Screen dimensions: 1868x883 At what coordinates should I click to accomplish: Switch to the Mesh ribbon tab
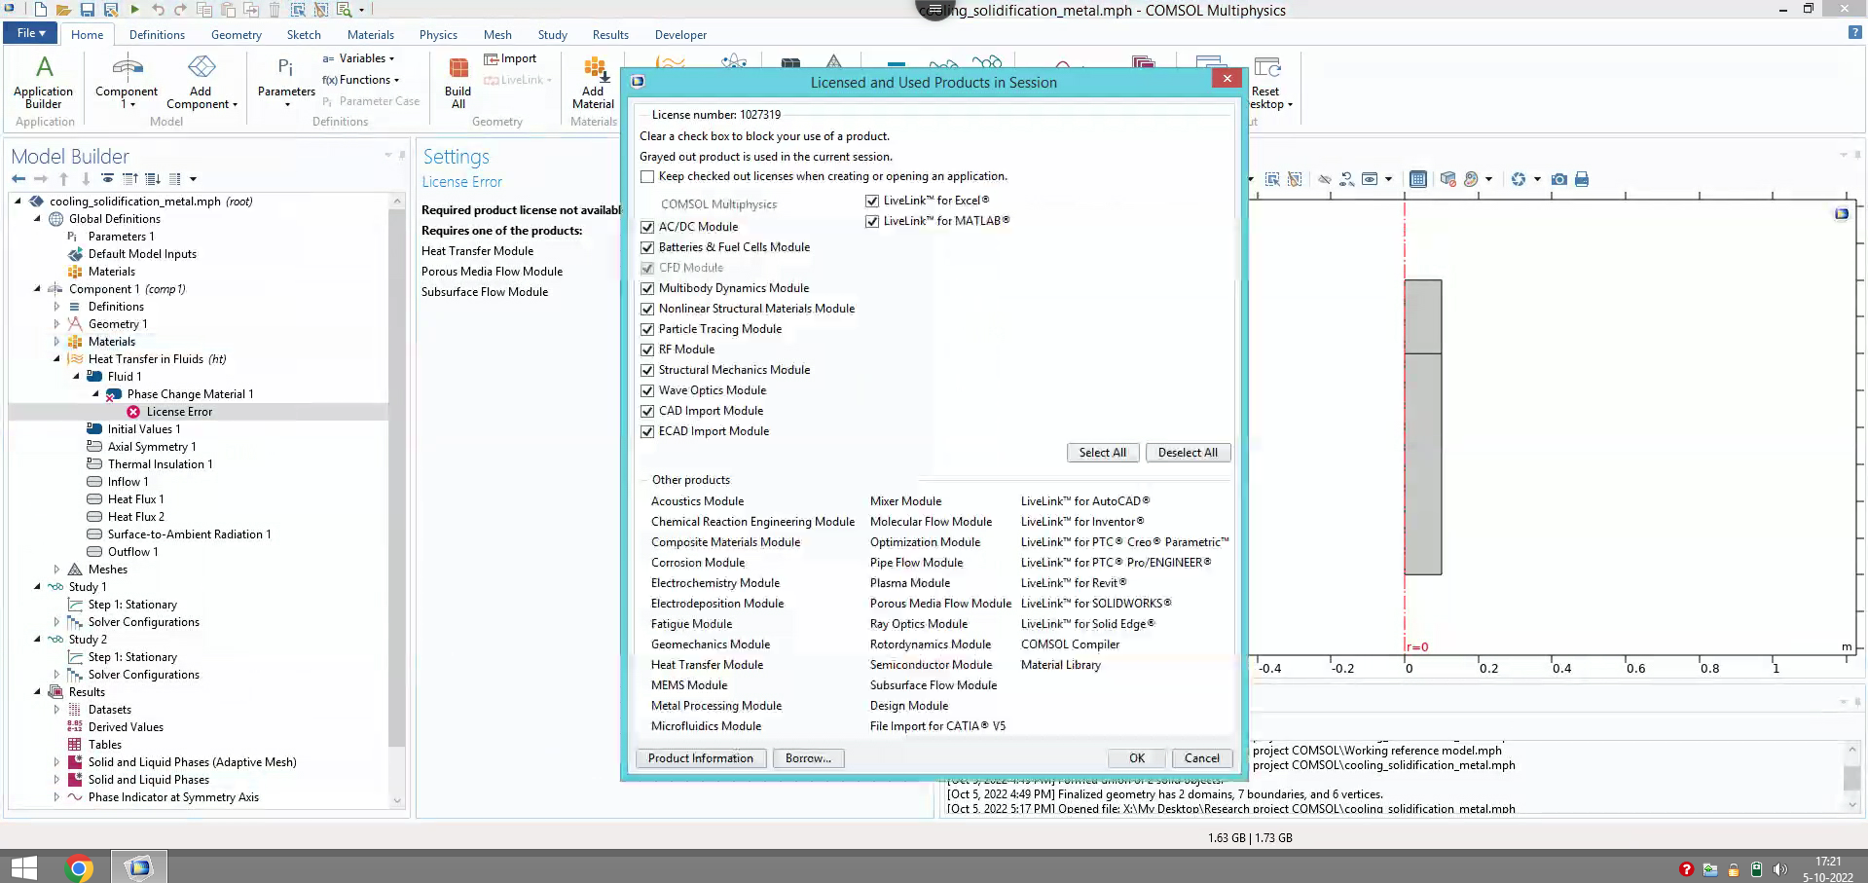(497, 34)
